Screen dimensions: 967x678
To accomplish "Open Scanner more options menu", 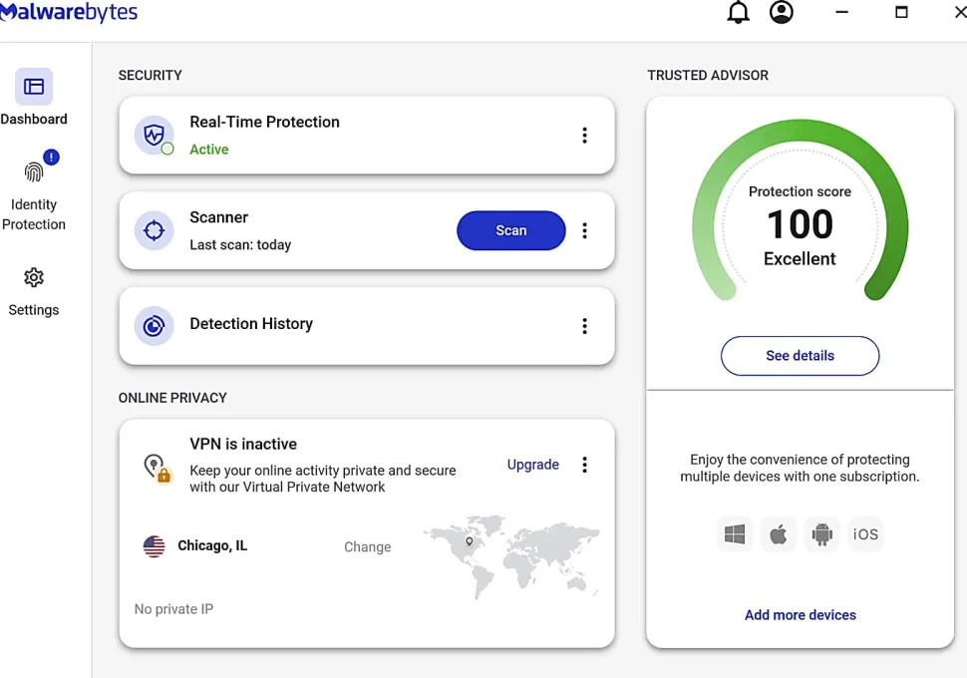I will 584,230.
